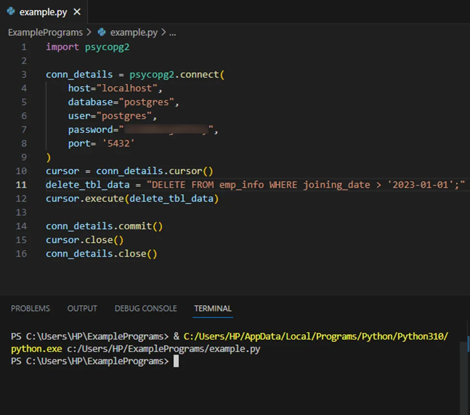This screenshot has width=470, height=415.
Task: Click line number 11 in the gutter
Action: point(22,184)
